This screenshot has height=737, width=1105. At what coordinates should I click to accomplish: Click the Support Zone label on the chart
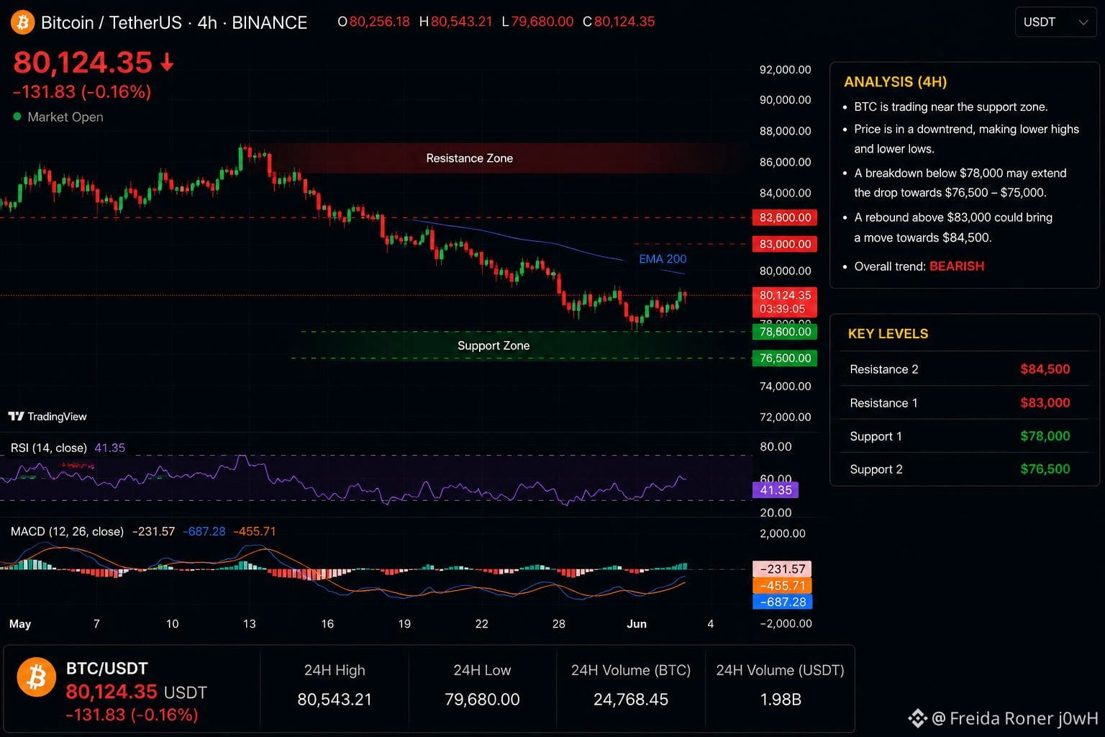coord(494,345)
